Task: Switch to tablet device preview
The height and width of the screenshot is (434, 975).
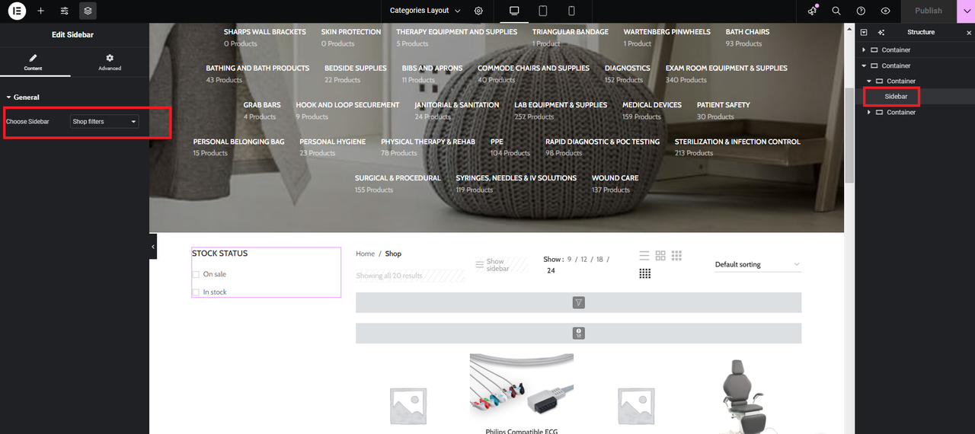Action: click(x=542, y=11)
